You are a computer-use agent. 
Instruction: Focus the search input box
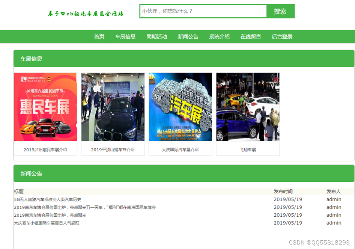pyautogui.click(x=203, y=11)
